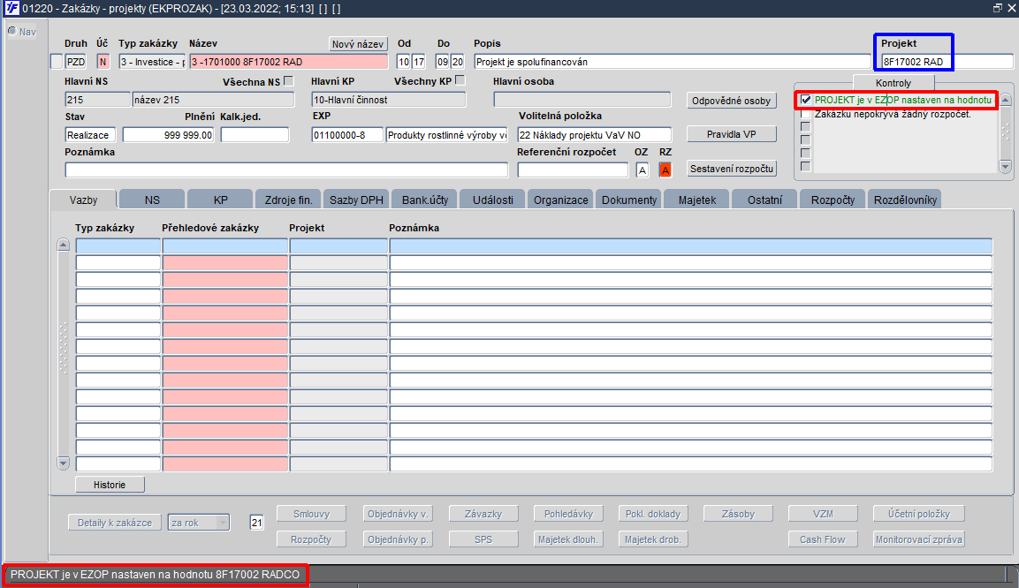Click the Účetní položky button
1019x588 pixels.
click(x=919, y=514)
